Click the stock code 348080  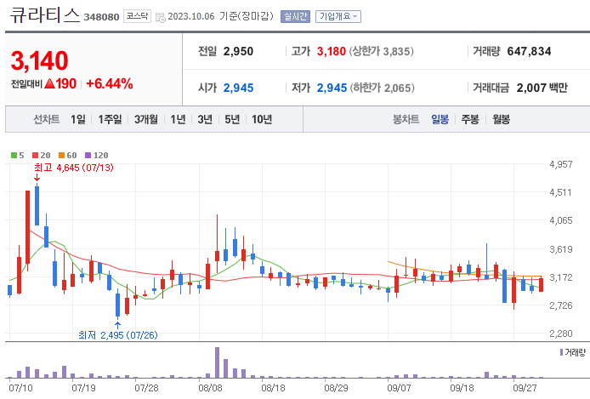click(101, 17)
